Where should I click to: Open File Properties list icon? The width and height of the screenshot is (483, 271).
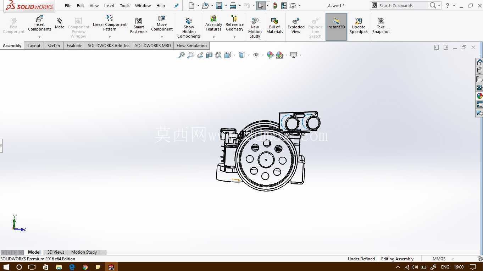[284, 6]
